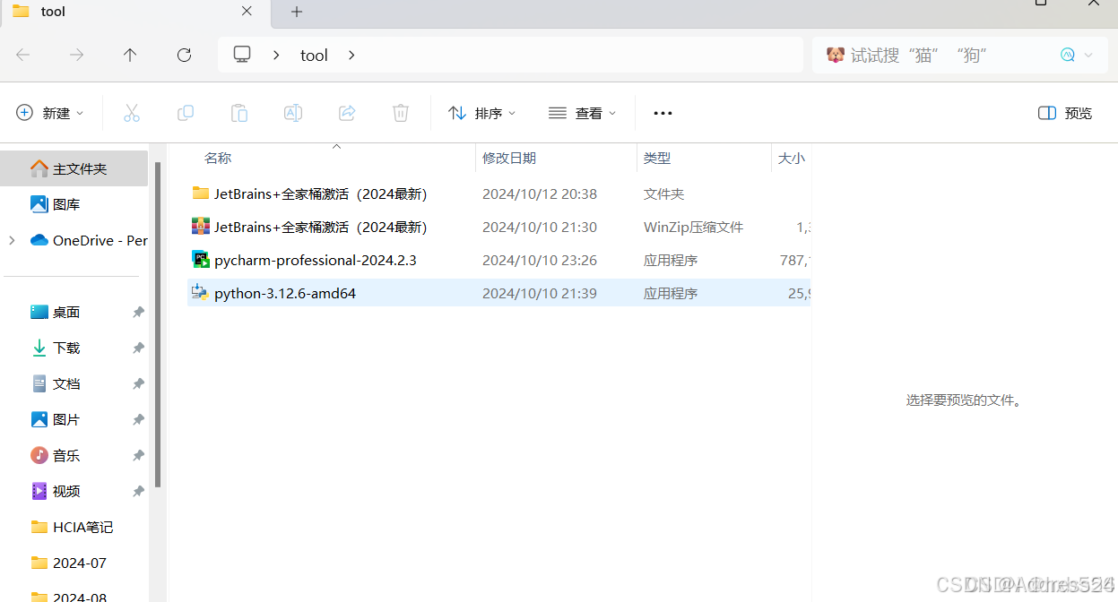This screenshot has width=1118, height=602.
Task: Toggle the 预览 preview pane button
Action: [x=1065, y=113]
